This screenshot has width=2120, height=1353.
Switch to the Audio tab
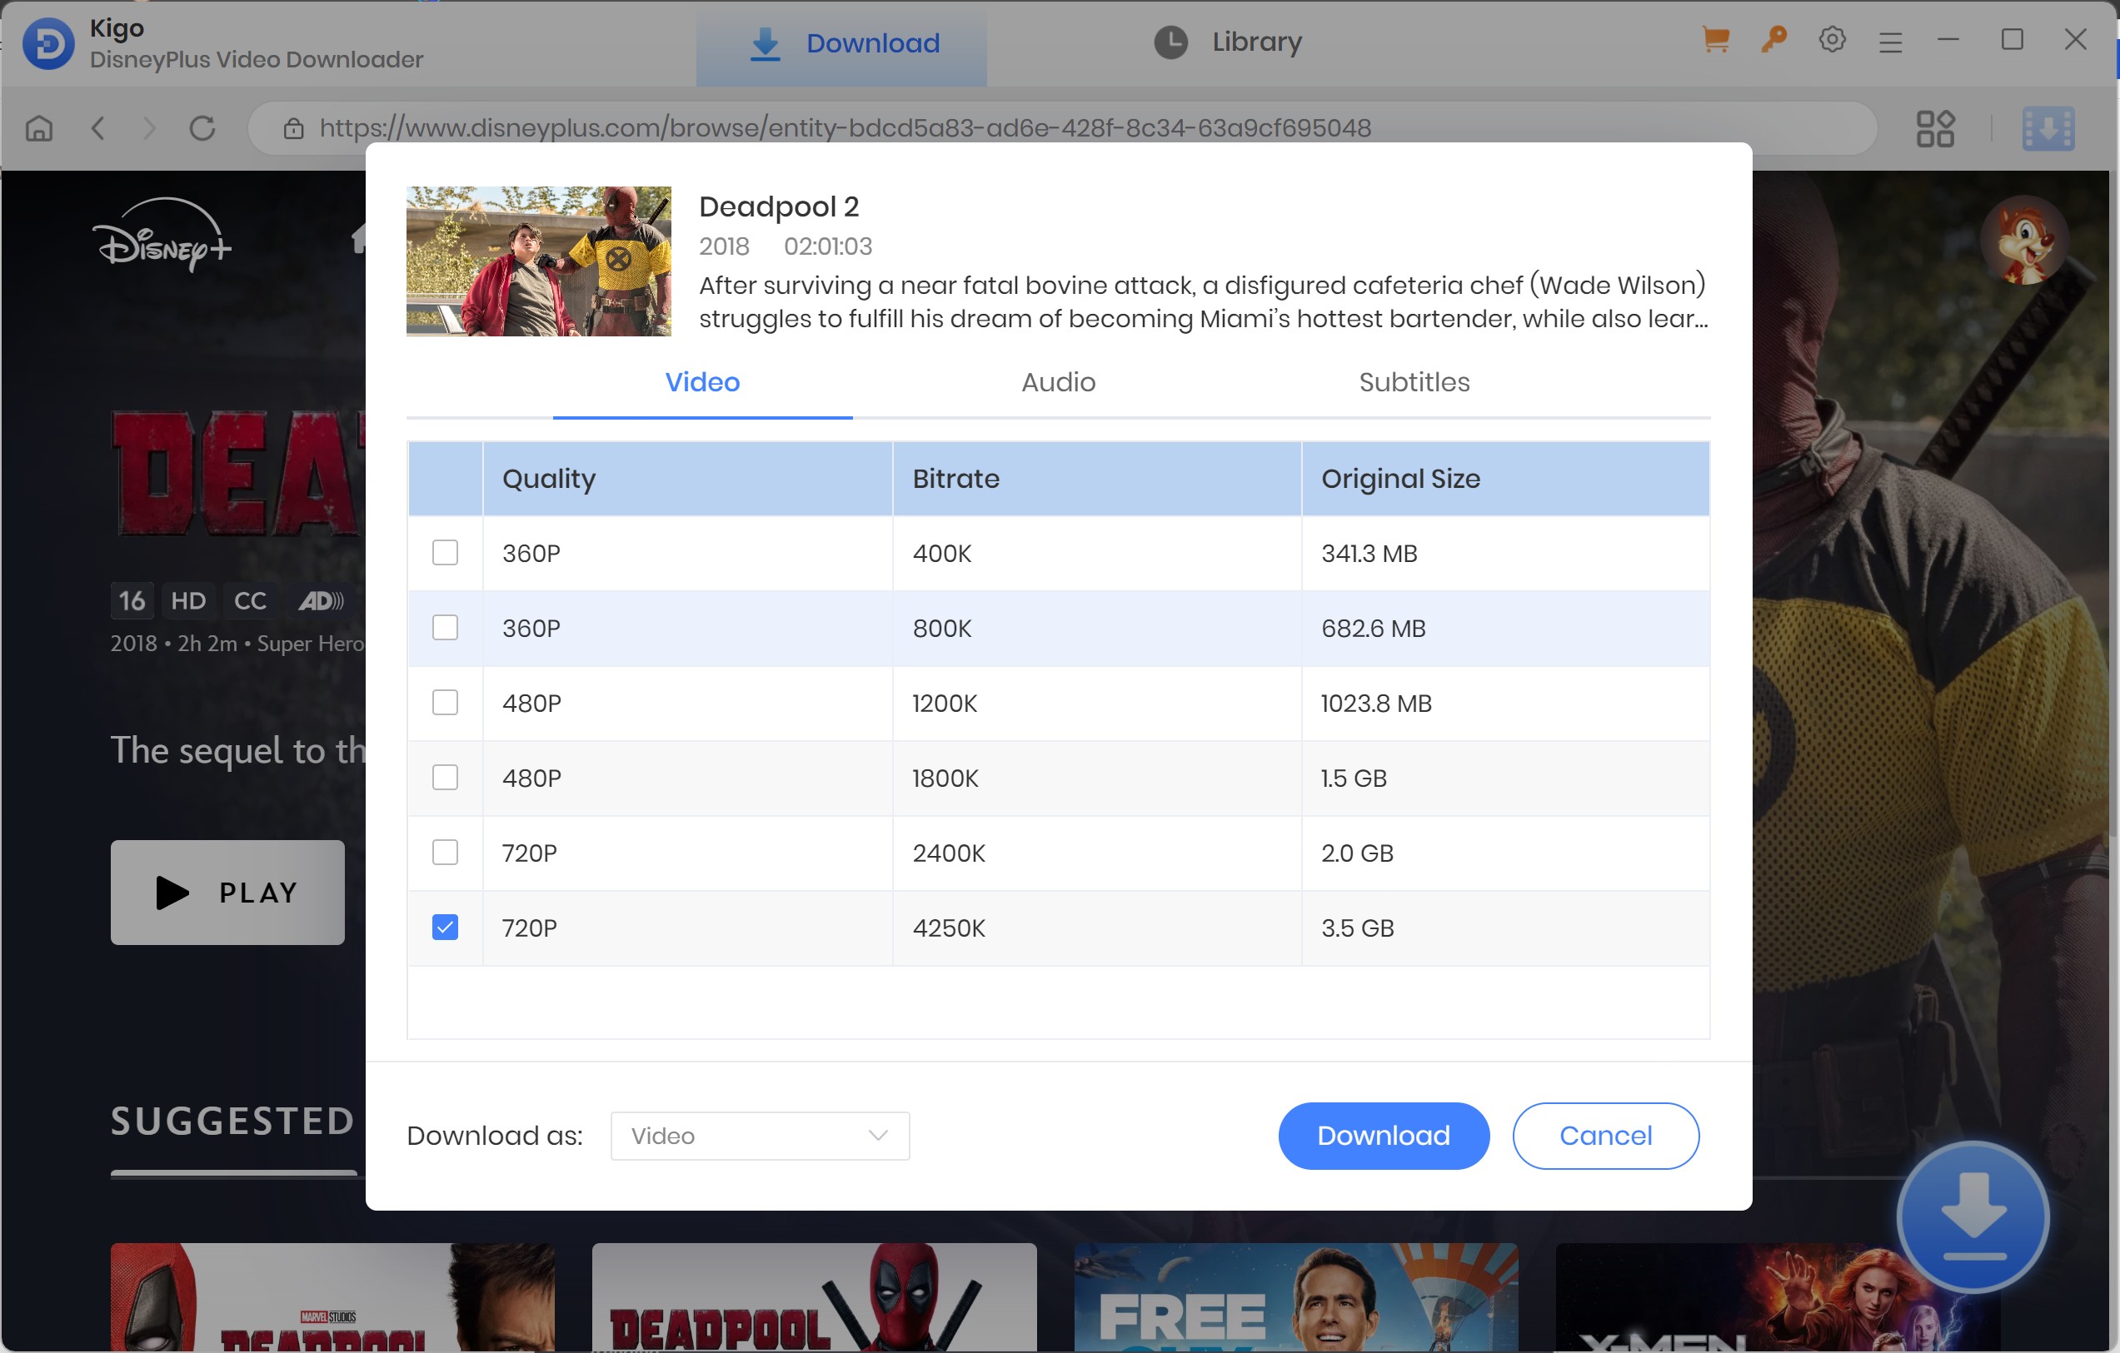1058,383
